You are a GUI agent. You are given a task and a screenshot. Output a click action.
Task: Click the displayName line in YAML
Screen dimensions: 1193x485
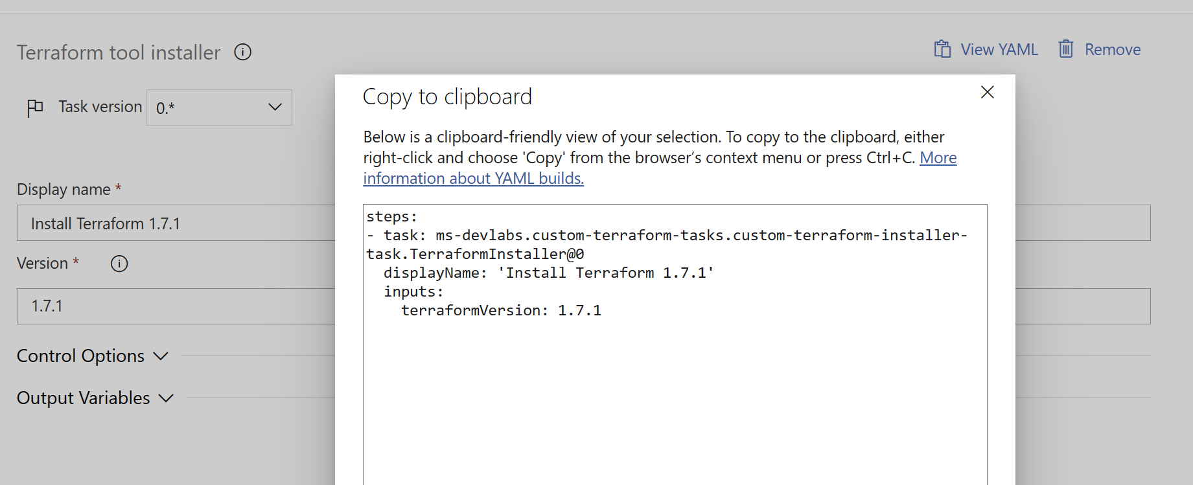point(548,273)
